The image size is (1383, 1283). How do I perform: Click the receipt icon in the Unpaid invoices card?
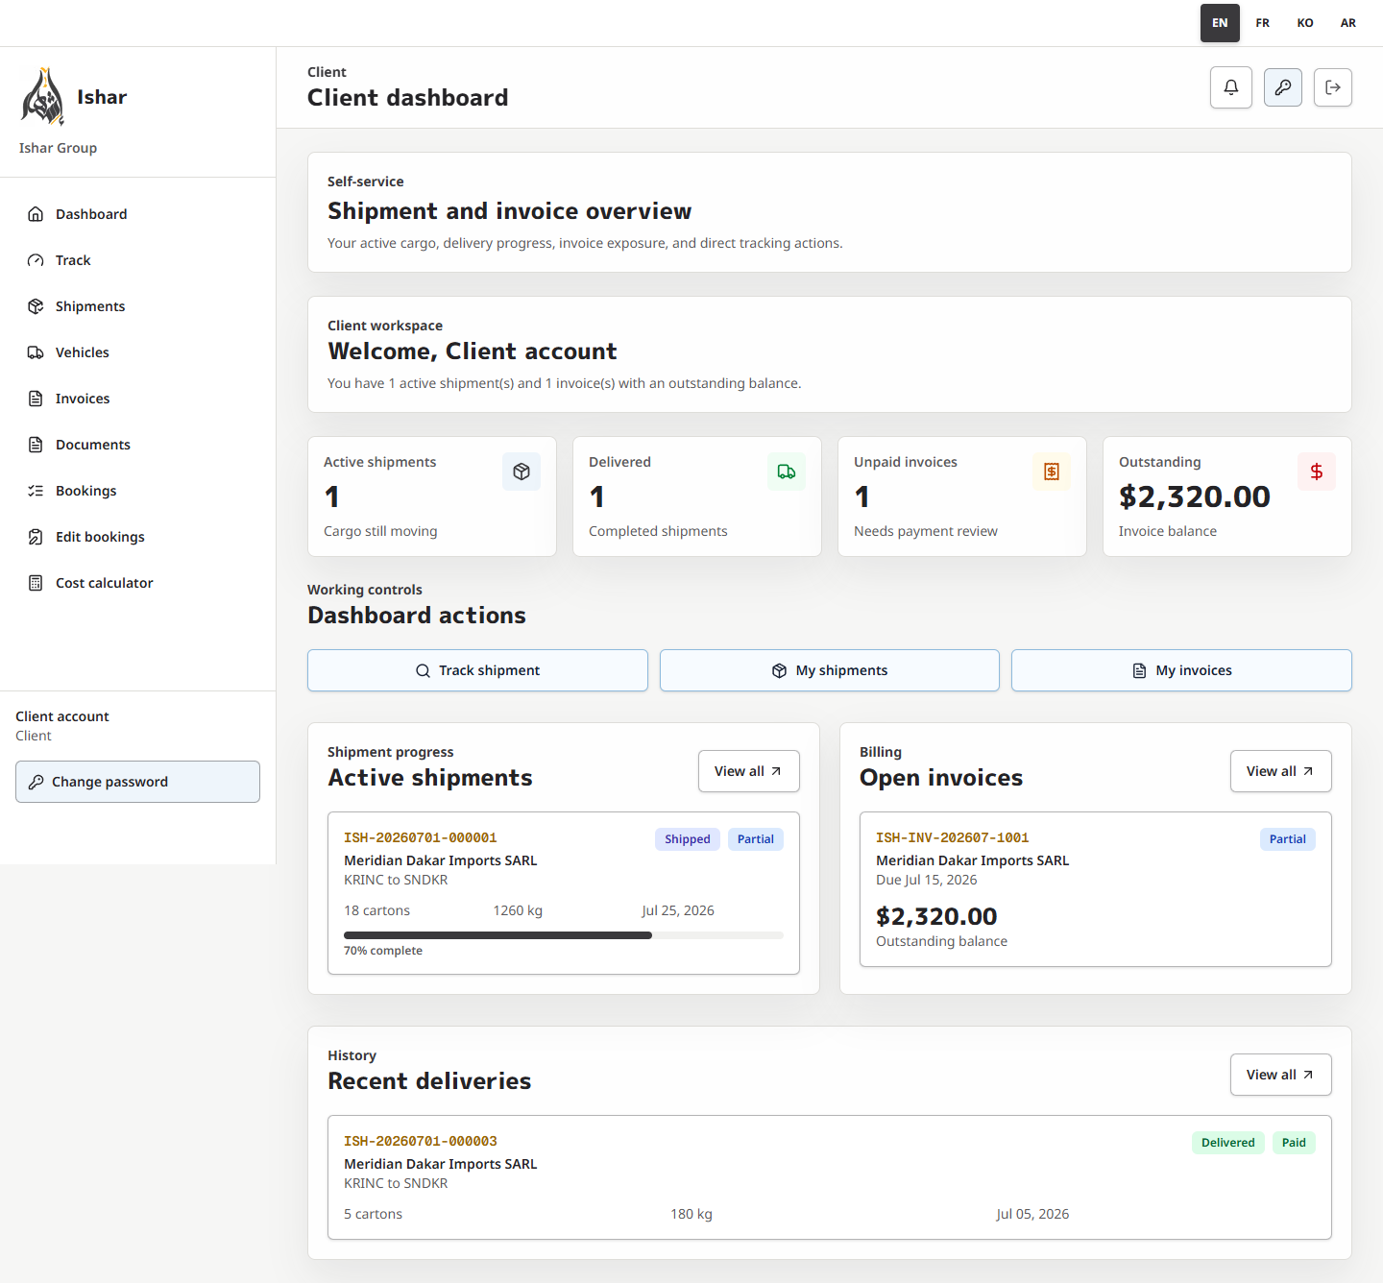tap(1052, 472)
